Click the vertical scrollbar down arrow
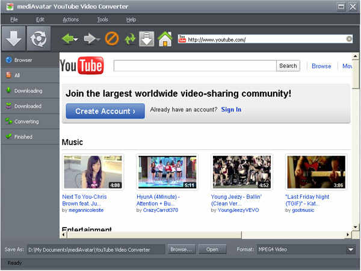This screenshot has height=271, width=361. tap(355, 228)
